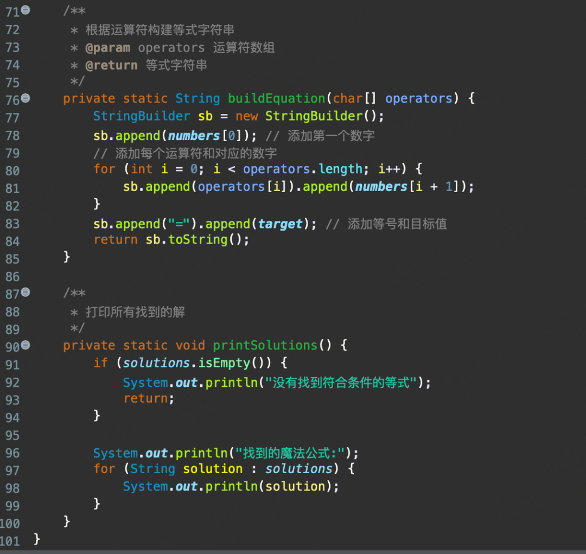Click the closing brace on line 101

(x=37, y=539)
